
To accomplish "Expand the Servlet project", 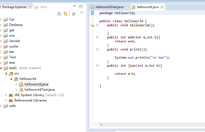I will (x=1, y=41).
